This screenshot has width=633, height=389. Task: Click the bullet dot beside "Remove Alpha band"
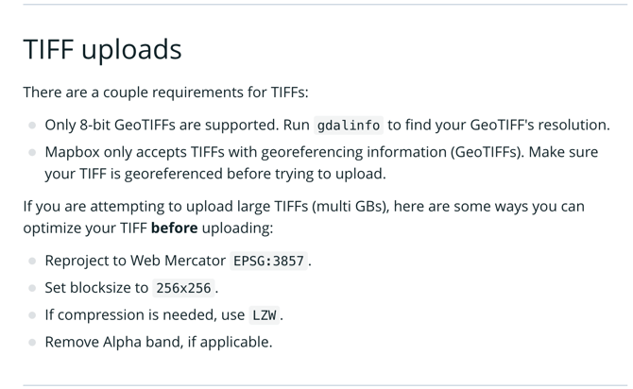point(32,343)
